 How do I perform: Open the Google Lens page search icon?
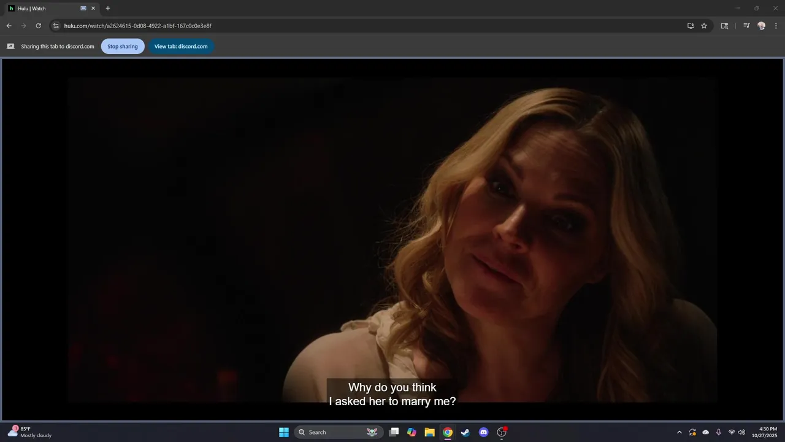(724, 26)
